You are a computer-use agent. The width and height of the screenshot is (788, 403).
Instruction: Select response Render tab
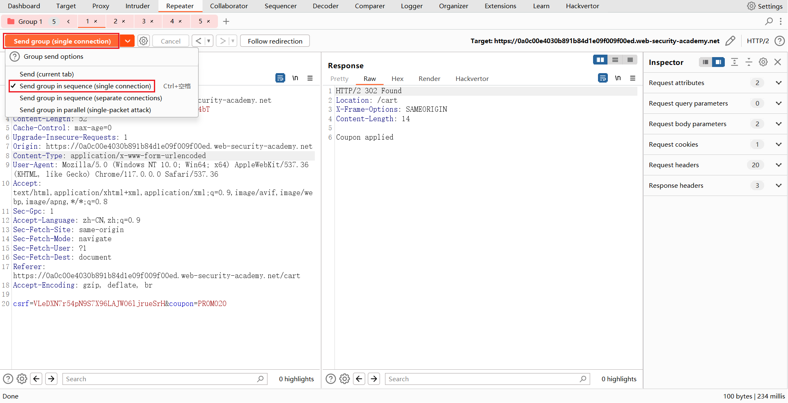(x=429, y=79)
